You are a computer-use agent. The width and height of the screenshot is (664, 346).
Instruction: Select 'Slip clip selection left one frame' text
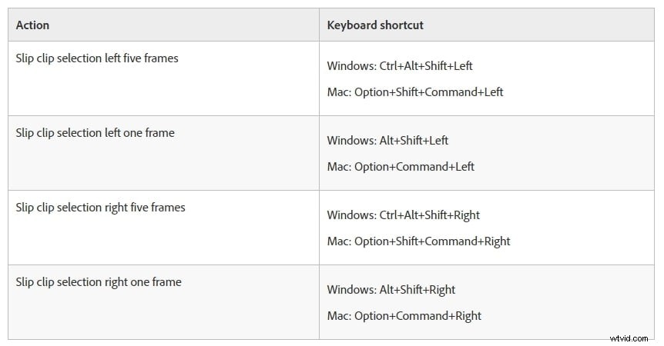coord(95,133)
